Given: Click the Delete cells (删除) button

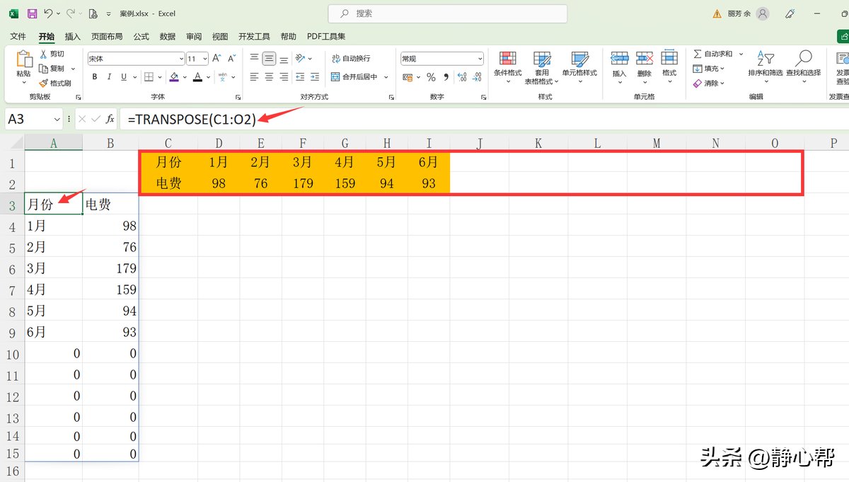Looking at the screenshot, I should pyautogui.click(x=645, y=68).
